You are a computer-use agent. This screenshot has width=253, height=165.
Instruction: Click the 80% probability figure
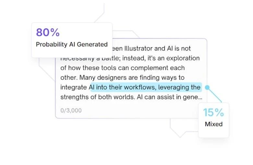point(48,32)
